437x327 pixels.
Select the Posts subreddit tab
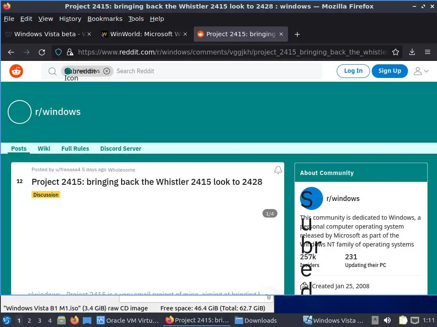(x=19, y=149)
